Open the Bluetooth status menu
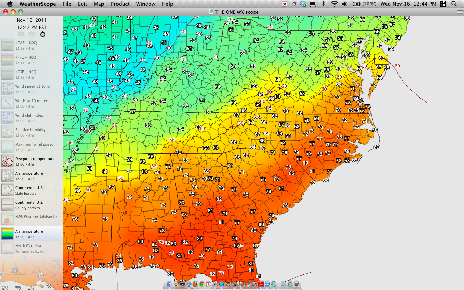The width and height of the screenshot is (464, 290). coord(324,4)
